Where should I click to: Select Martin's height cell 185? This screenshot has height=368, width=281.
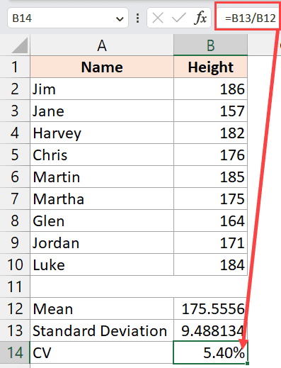210,177
